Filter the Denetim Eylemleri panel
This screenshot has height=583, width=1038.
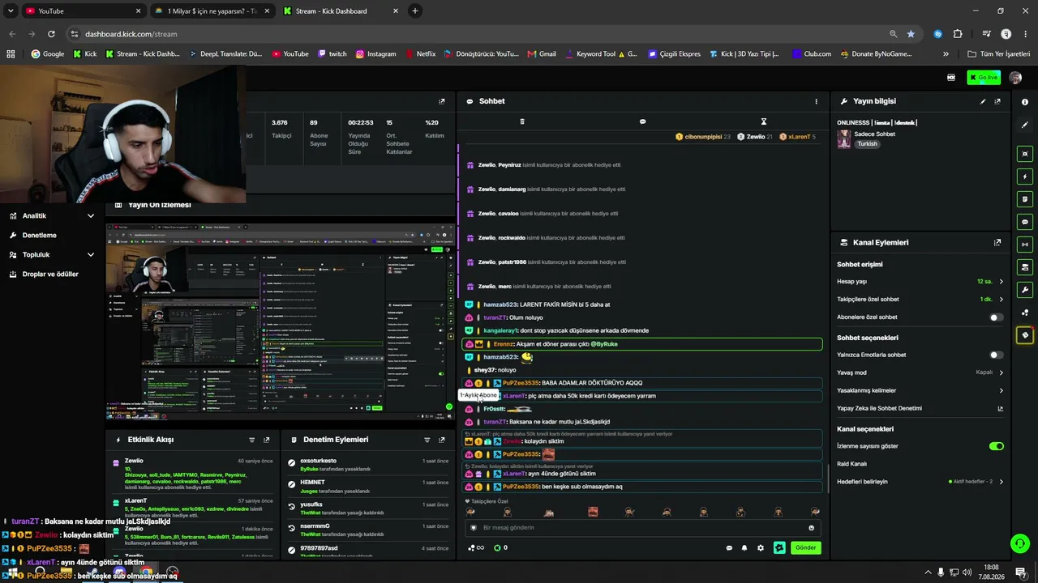tap(427, 440)
